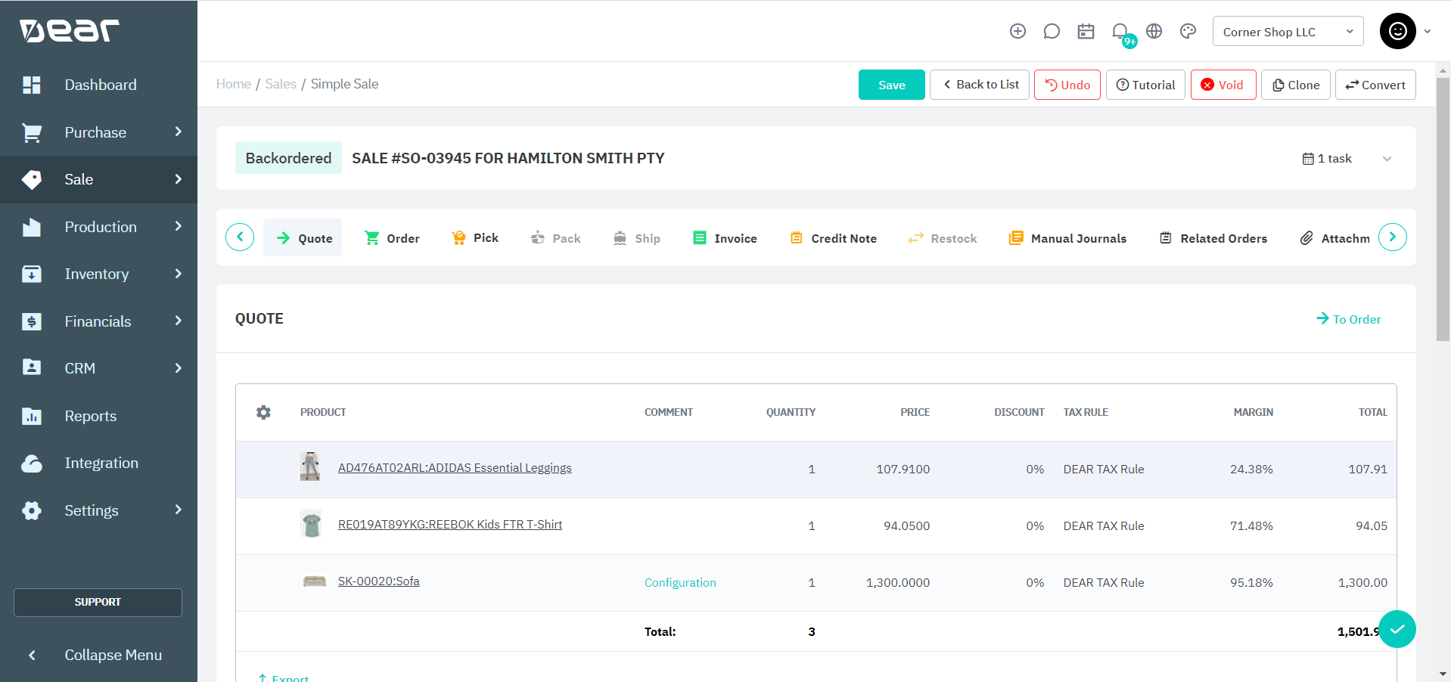Click the Production factory icon

32,227
